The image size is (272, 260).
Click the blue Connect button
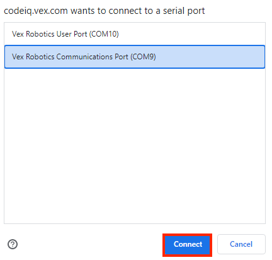pos(187,245)
